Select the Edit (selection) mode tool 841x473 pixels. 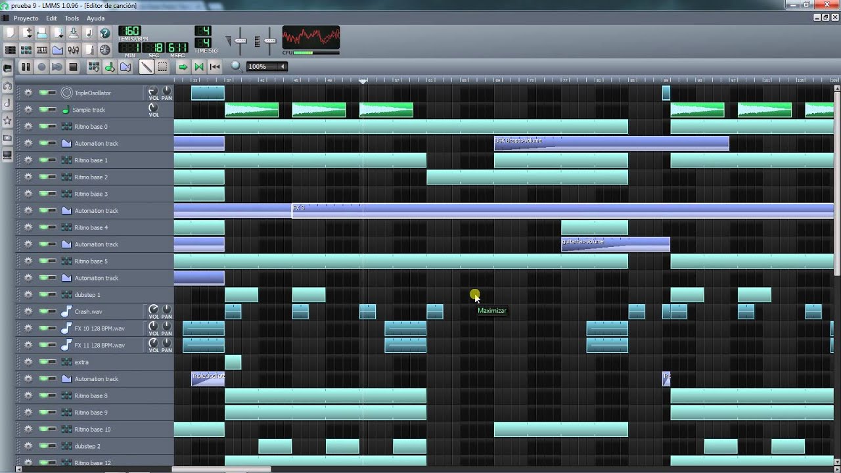click(162, 66)
